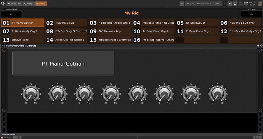
Task: Switch to the Wiring view
Action: click(x=29, y=3)
